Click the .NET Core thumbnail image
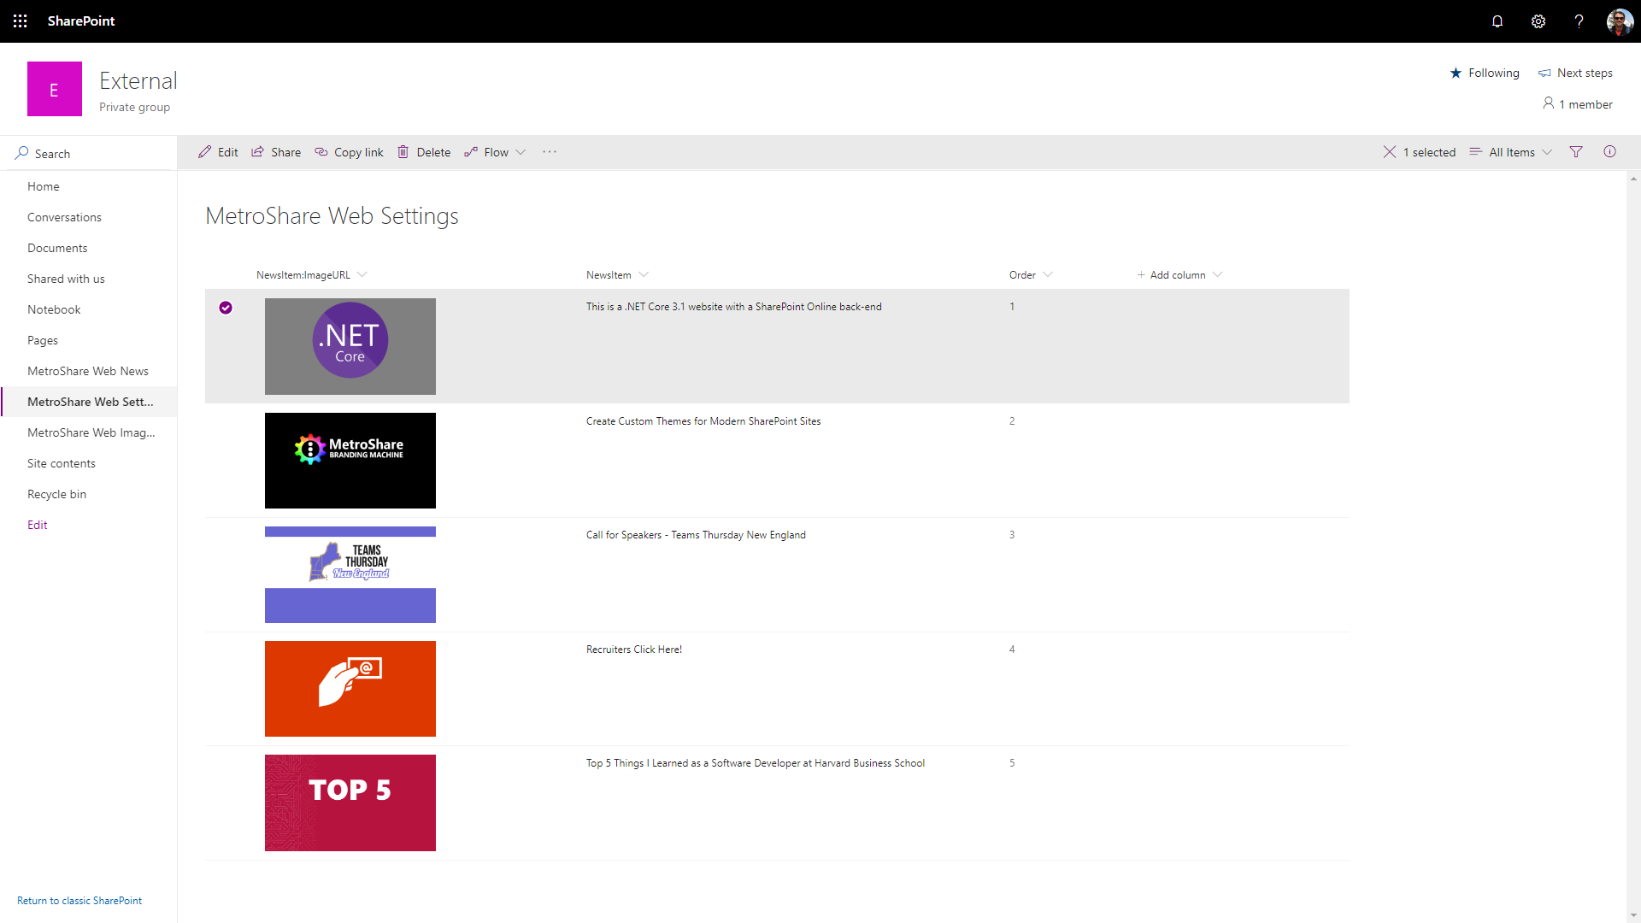Screen dimensions: 1641x923 350,346
